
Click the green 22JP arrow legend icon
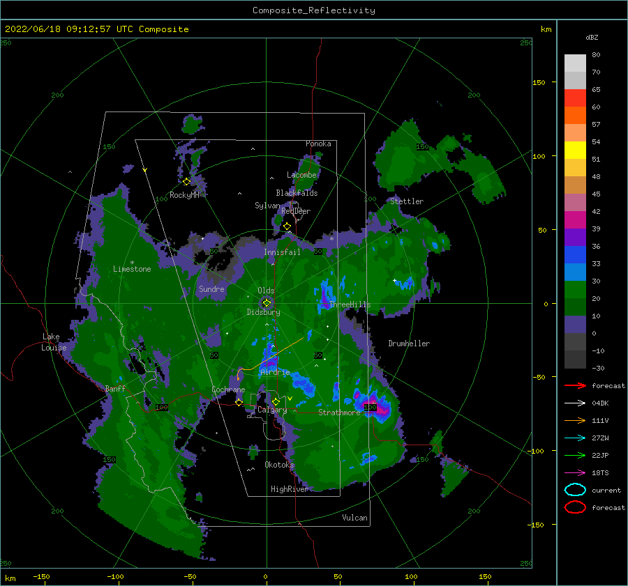575,455
